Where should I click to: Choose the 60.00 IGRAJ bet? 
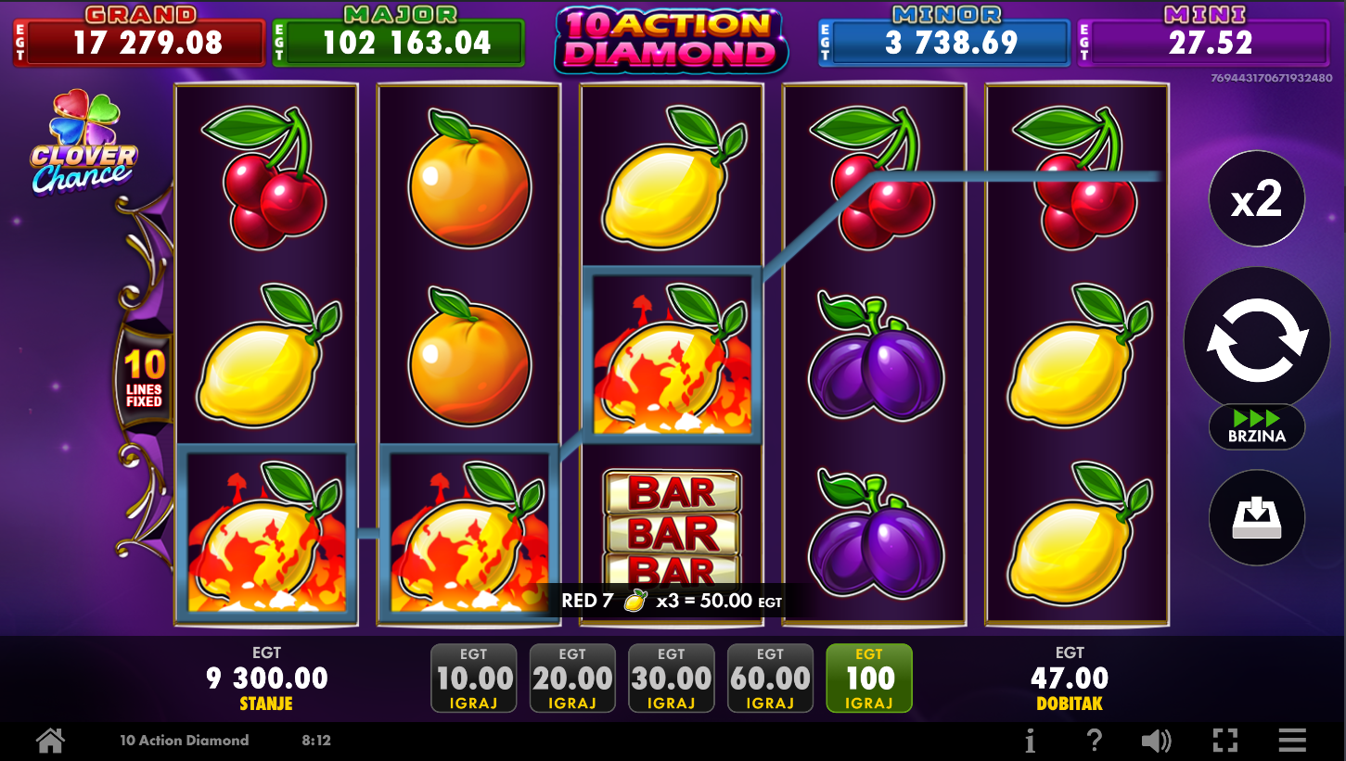click(770, 679)
